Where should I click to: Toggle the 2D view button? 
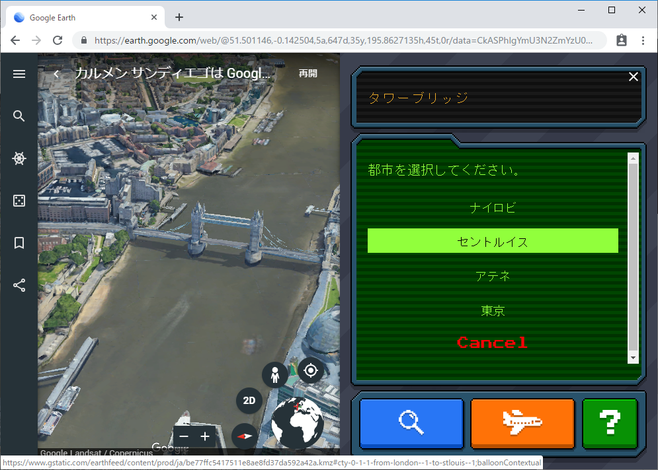[x=249, y=401]
